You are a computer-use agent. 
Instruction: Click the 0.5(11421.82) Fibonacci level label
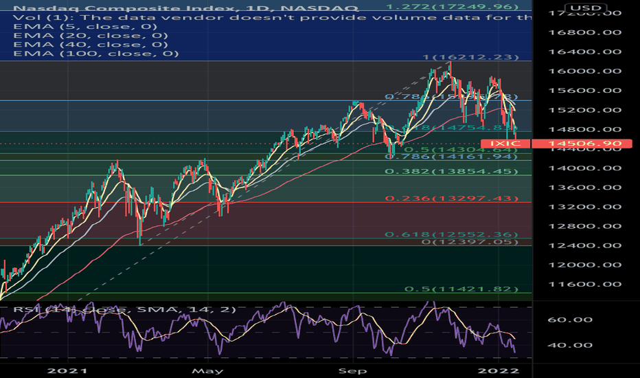point(461,289)
